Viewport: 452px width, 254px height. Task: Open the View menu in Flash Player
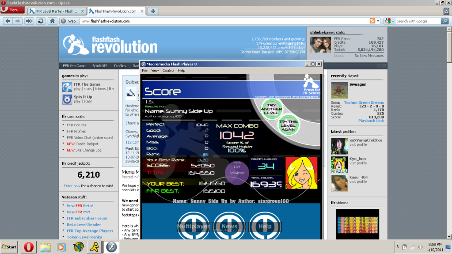155,70
